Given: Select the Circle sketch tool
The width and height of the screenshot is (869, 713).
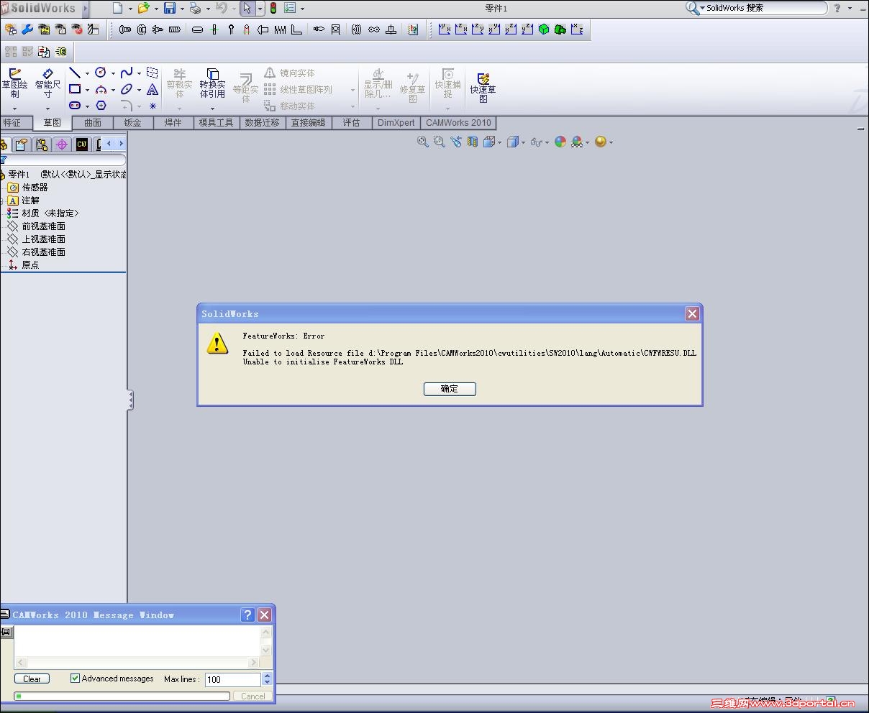Looking at the screenshot, I should point(101,73).
